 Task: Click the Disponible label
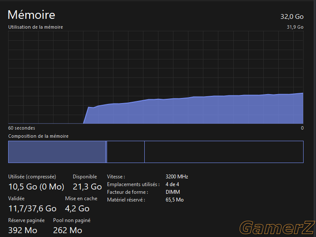[85, 177]
